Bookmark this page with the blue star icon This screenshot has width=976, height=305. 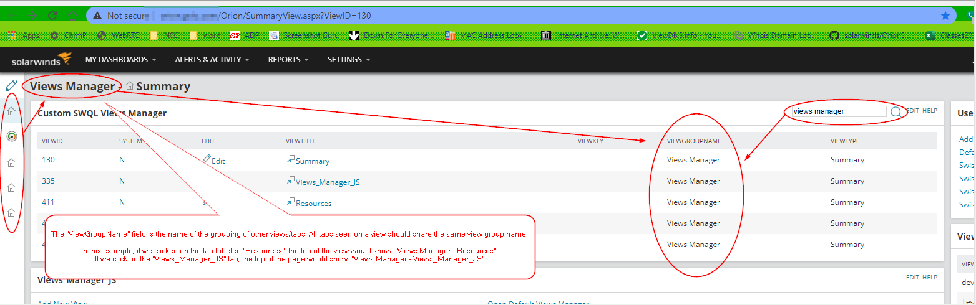(945, 16)
